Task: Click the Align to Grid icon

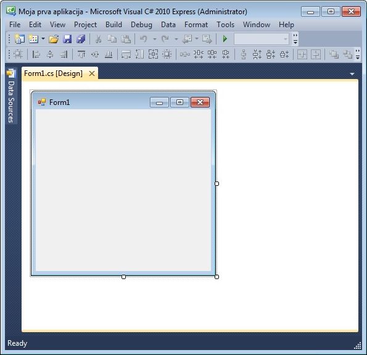Action: coord(18,54)
